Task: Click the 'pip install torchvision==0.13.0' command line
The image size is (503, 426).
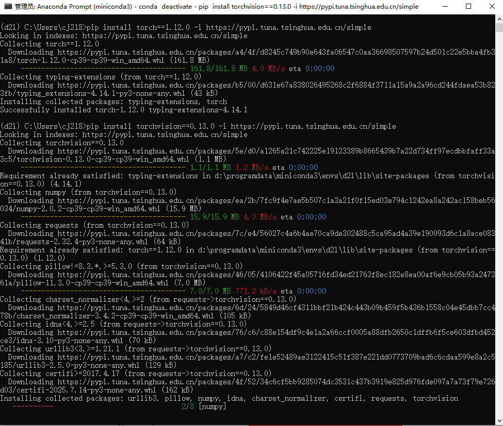Action: coord(198,126)
